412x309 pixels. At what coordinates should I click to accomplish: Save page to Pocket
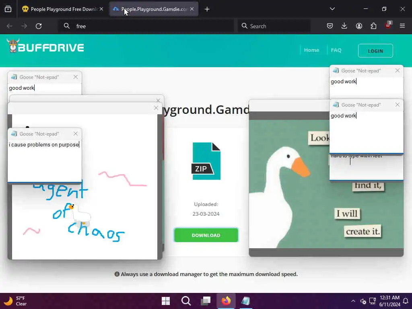pos(330,26)
